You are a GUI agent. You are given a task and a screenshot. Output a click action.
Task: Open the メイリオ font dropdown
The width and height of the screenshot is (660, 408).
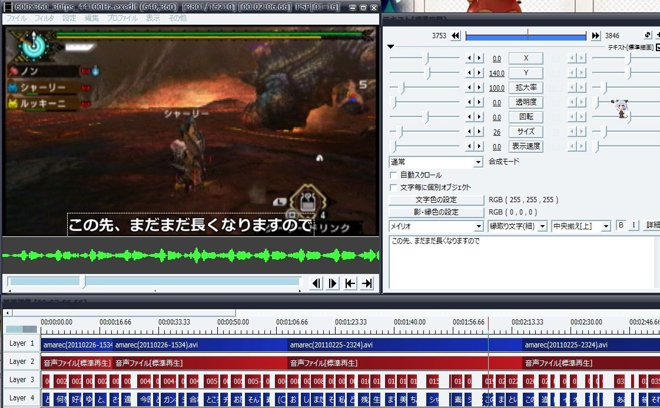(436, 226)
